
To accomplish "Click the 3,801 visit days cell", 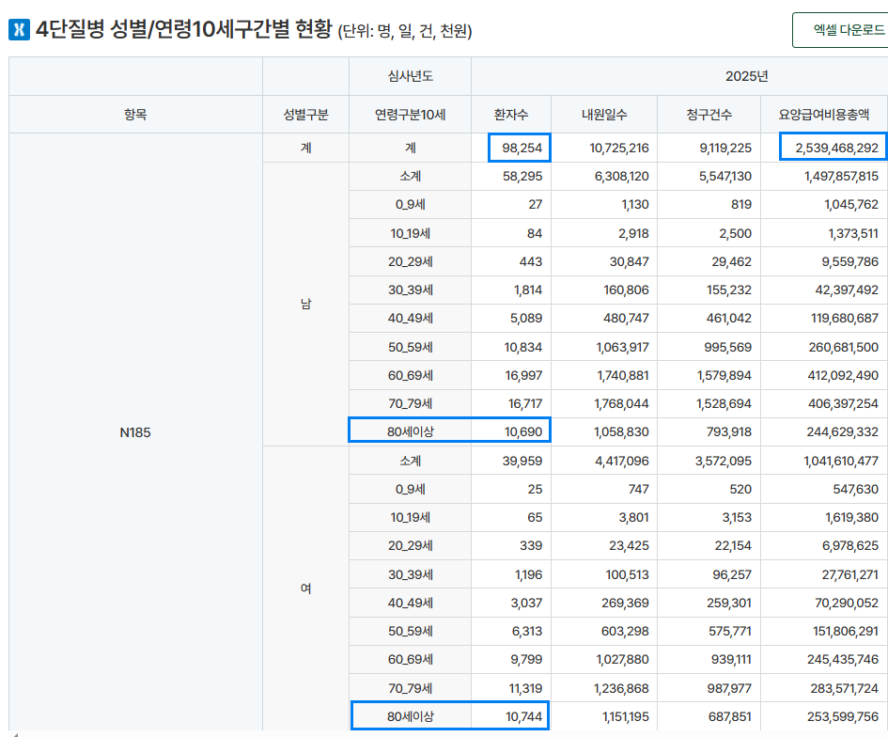I will [x=604, y=517].
